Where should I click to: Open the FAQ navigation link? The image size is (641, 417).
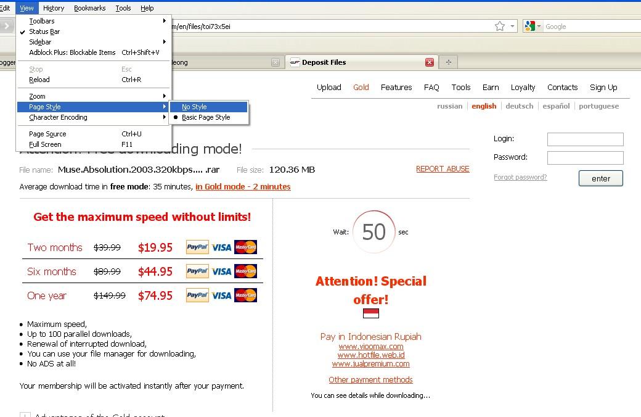pos(431,87)
